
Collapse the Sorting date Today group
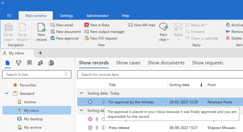point(81,93)
